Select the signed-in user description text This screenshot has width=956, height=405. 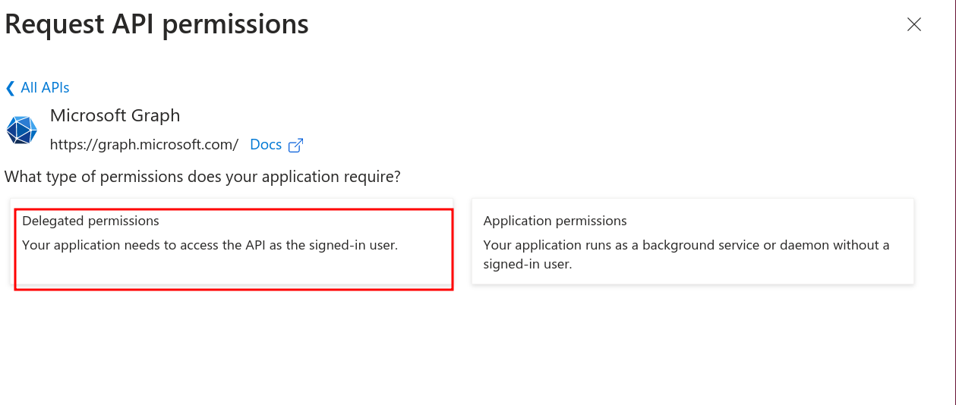210,245
